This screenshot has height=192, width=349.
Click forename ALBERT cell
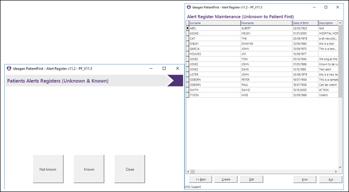pos(266,28)
